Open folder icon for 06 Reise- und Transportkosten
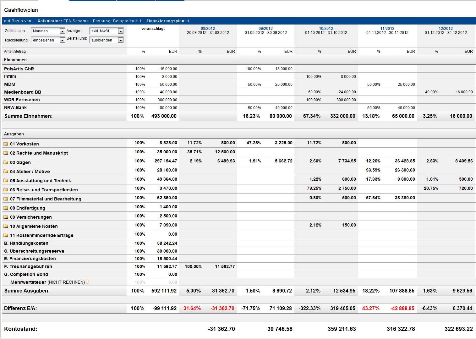476x339 pixels. coord(6,190)
